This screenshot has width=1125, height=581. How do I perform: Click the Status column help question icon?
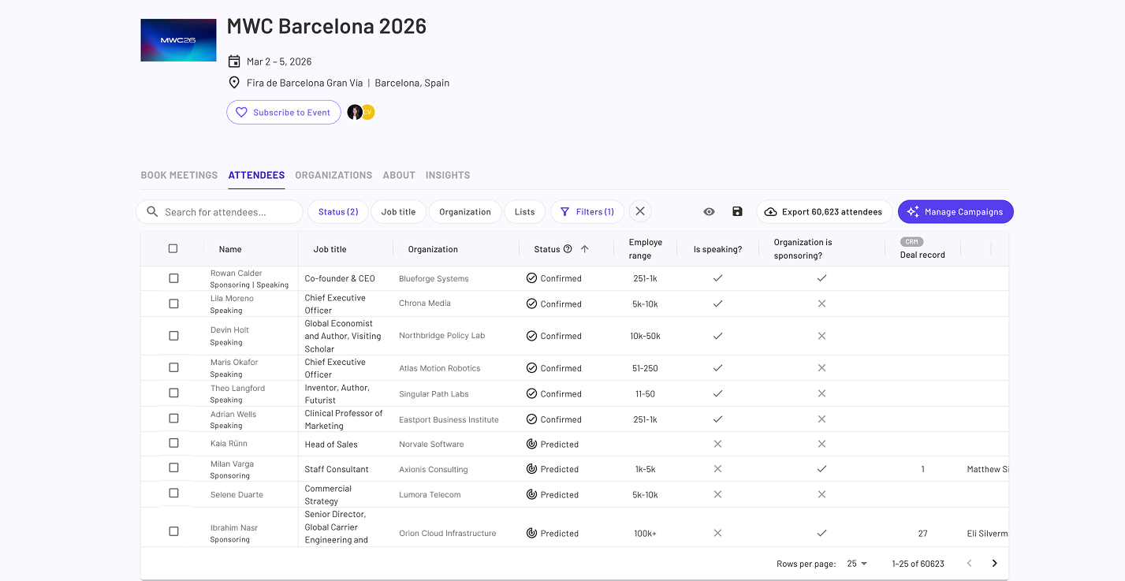568,249
